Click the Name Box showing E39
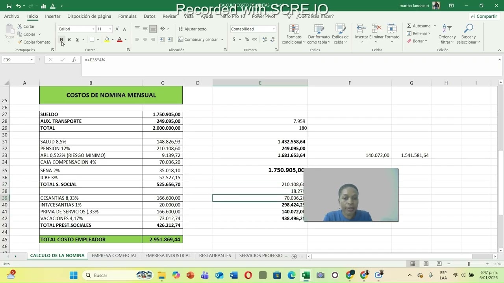 pyautogui.click(x=18, y=60)
